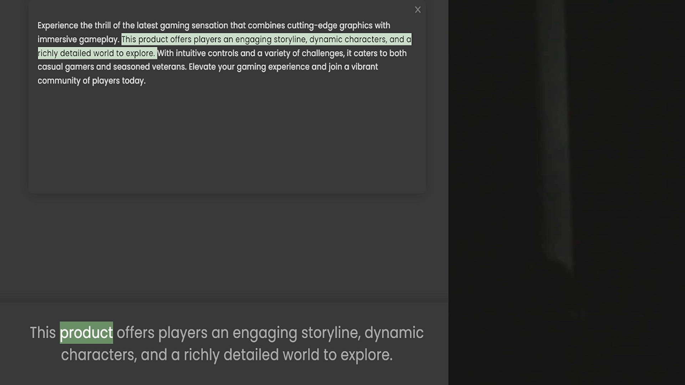Image resolution: width=685 pixels, height=385 pixels.
Task: Click the green highlighted word "product" in bottom caption
Action: [x=86, y=333]
